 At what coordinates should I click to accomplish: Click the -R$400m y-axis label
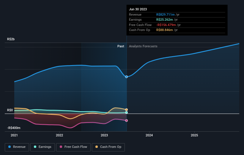[14, 128]
